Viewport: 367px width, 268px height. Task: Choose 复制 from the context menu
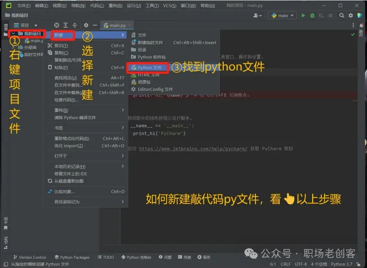click(x=86, y=53)
